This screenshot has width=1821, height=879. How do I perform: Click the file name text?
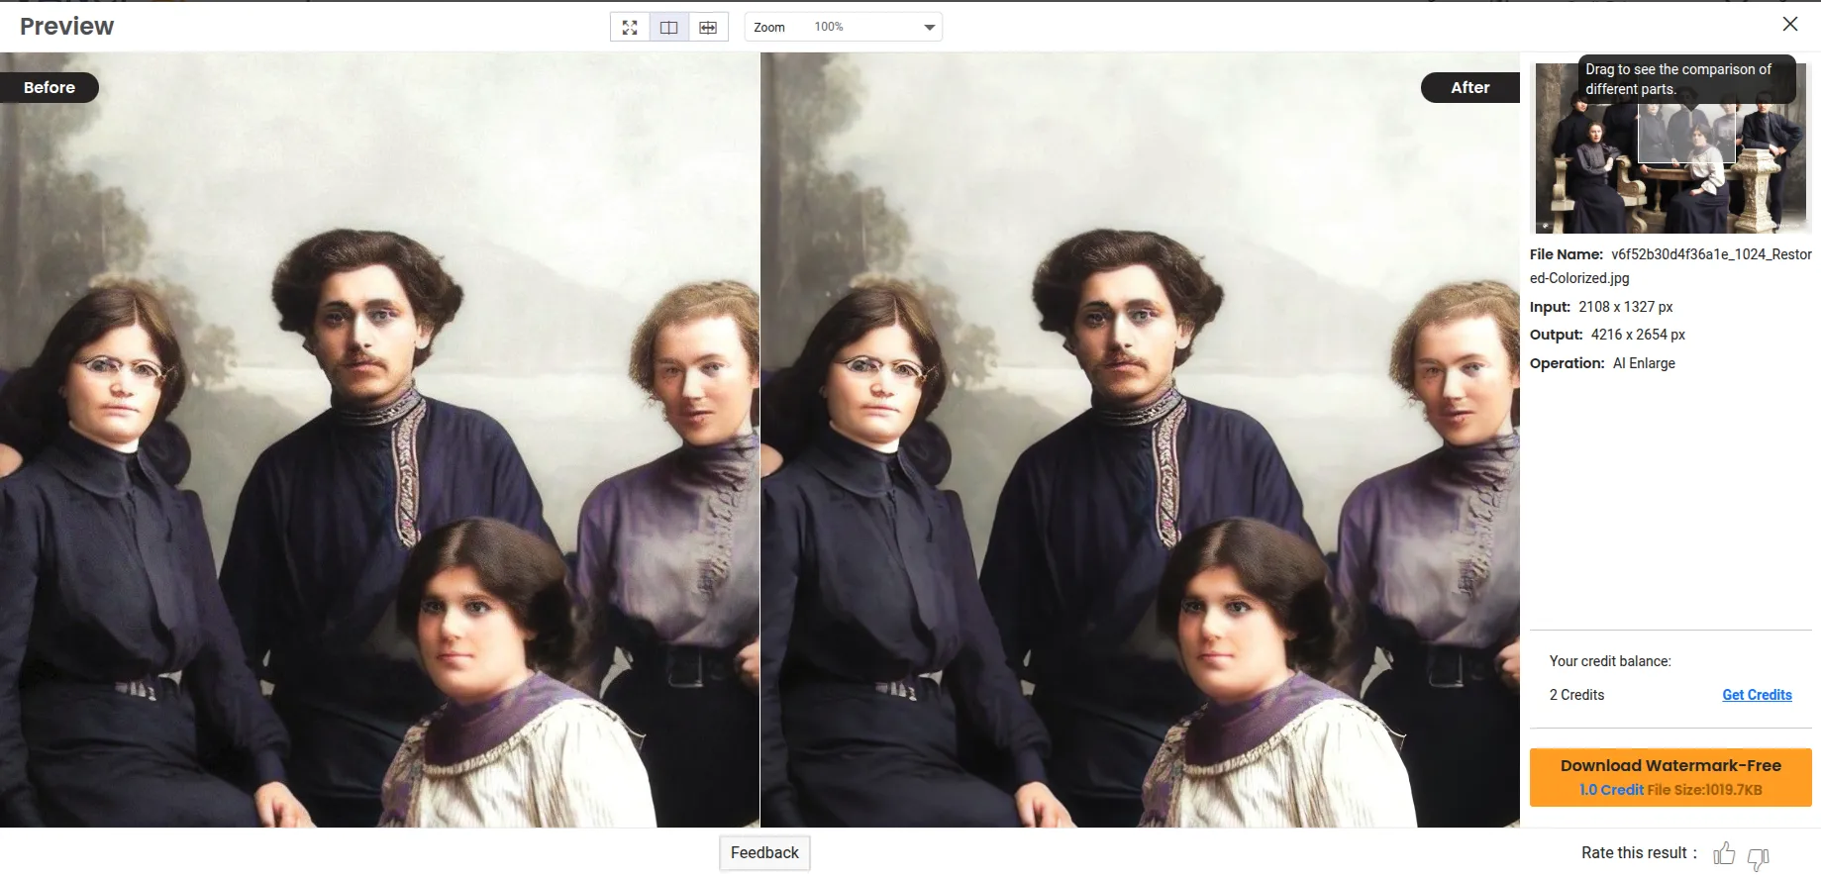pyautogui.click(x=1669, y=266)
